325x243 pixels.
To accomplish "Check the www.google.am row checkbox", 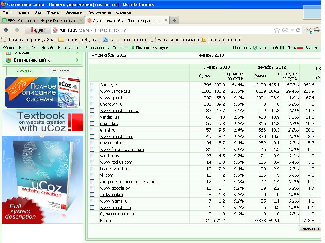I will click(92, 208).
